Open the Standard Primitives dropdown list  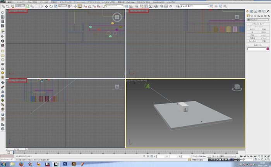tap(257, 20)
